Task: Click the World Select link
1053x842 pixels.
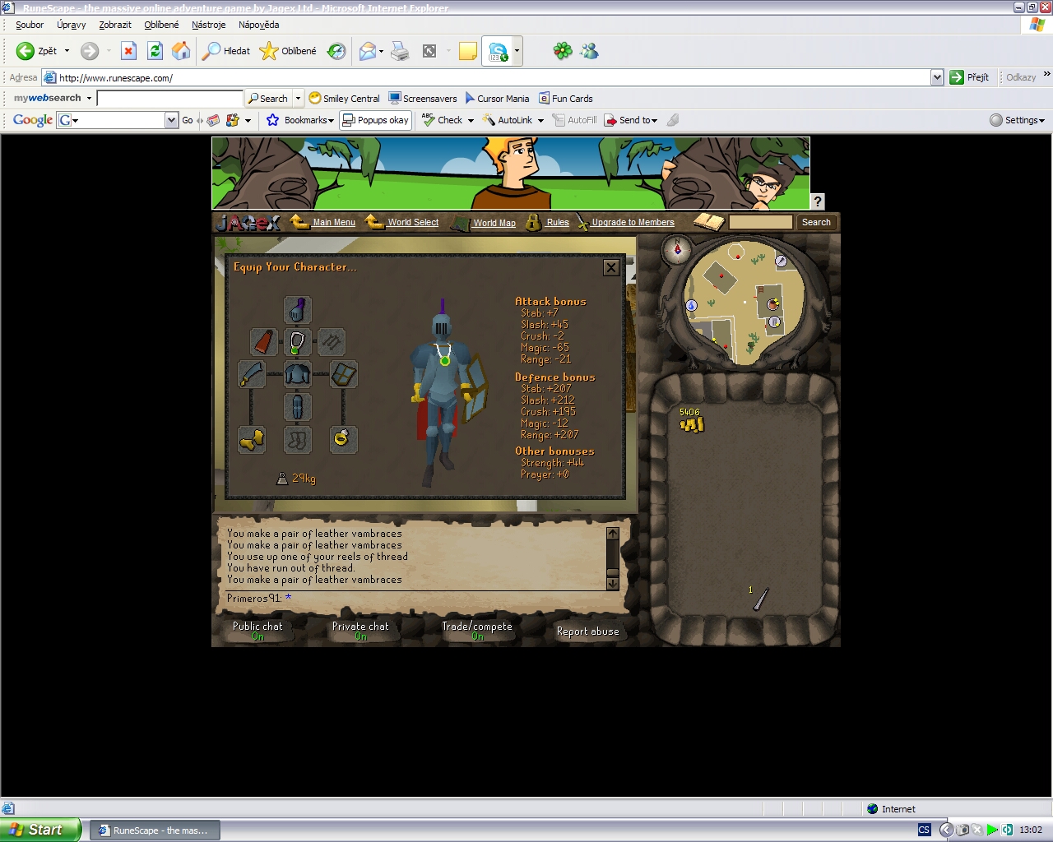Action: [413, 223]
